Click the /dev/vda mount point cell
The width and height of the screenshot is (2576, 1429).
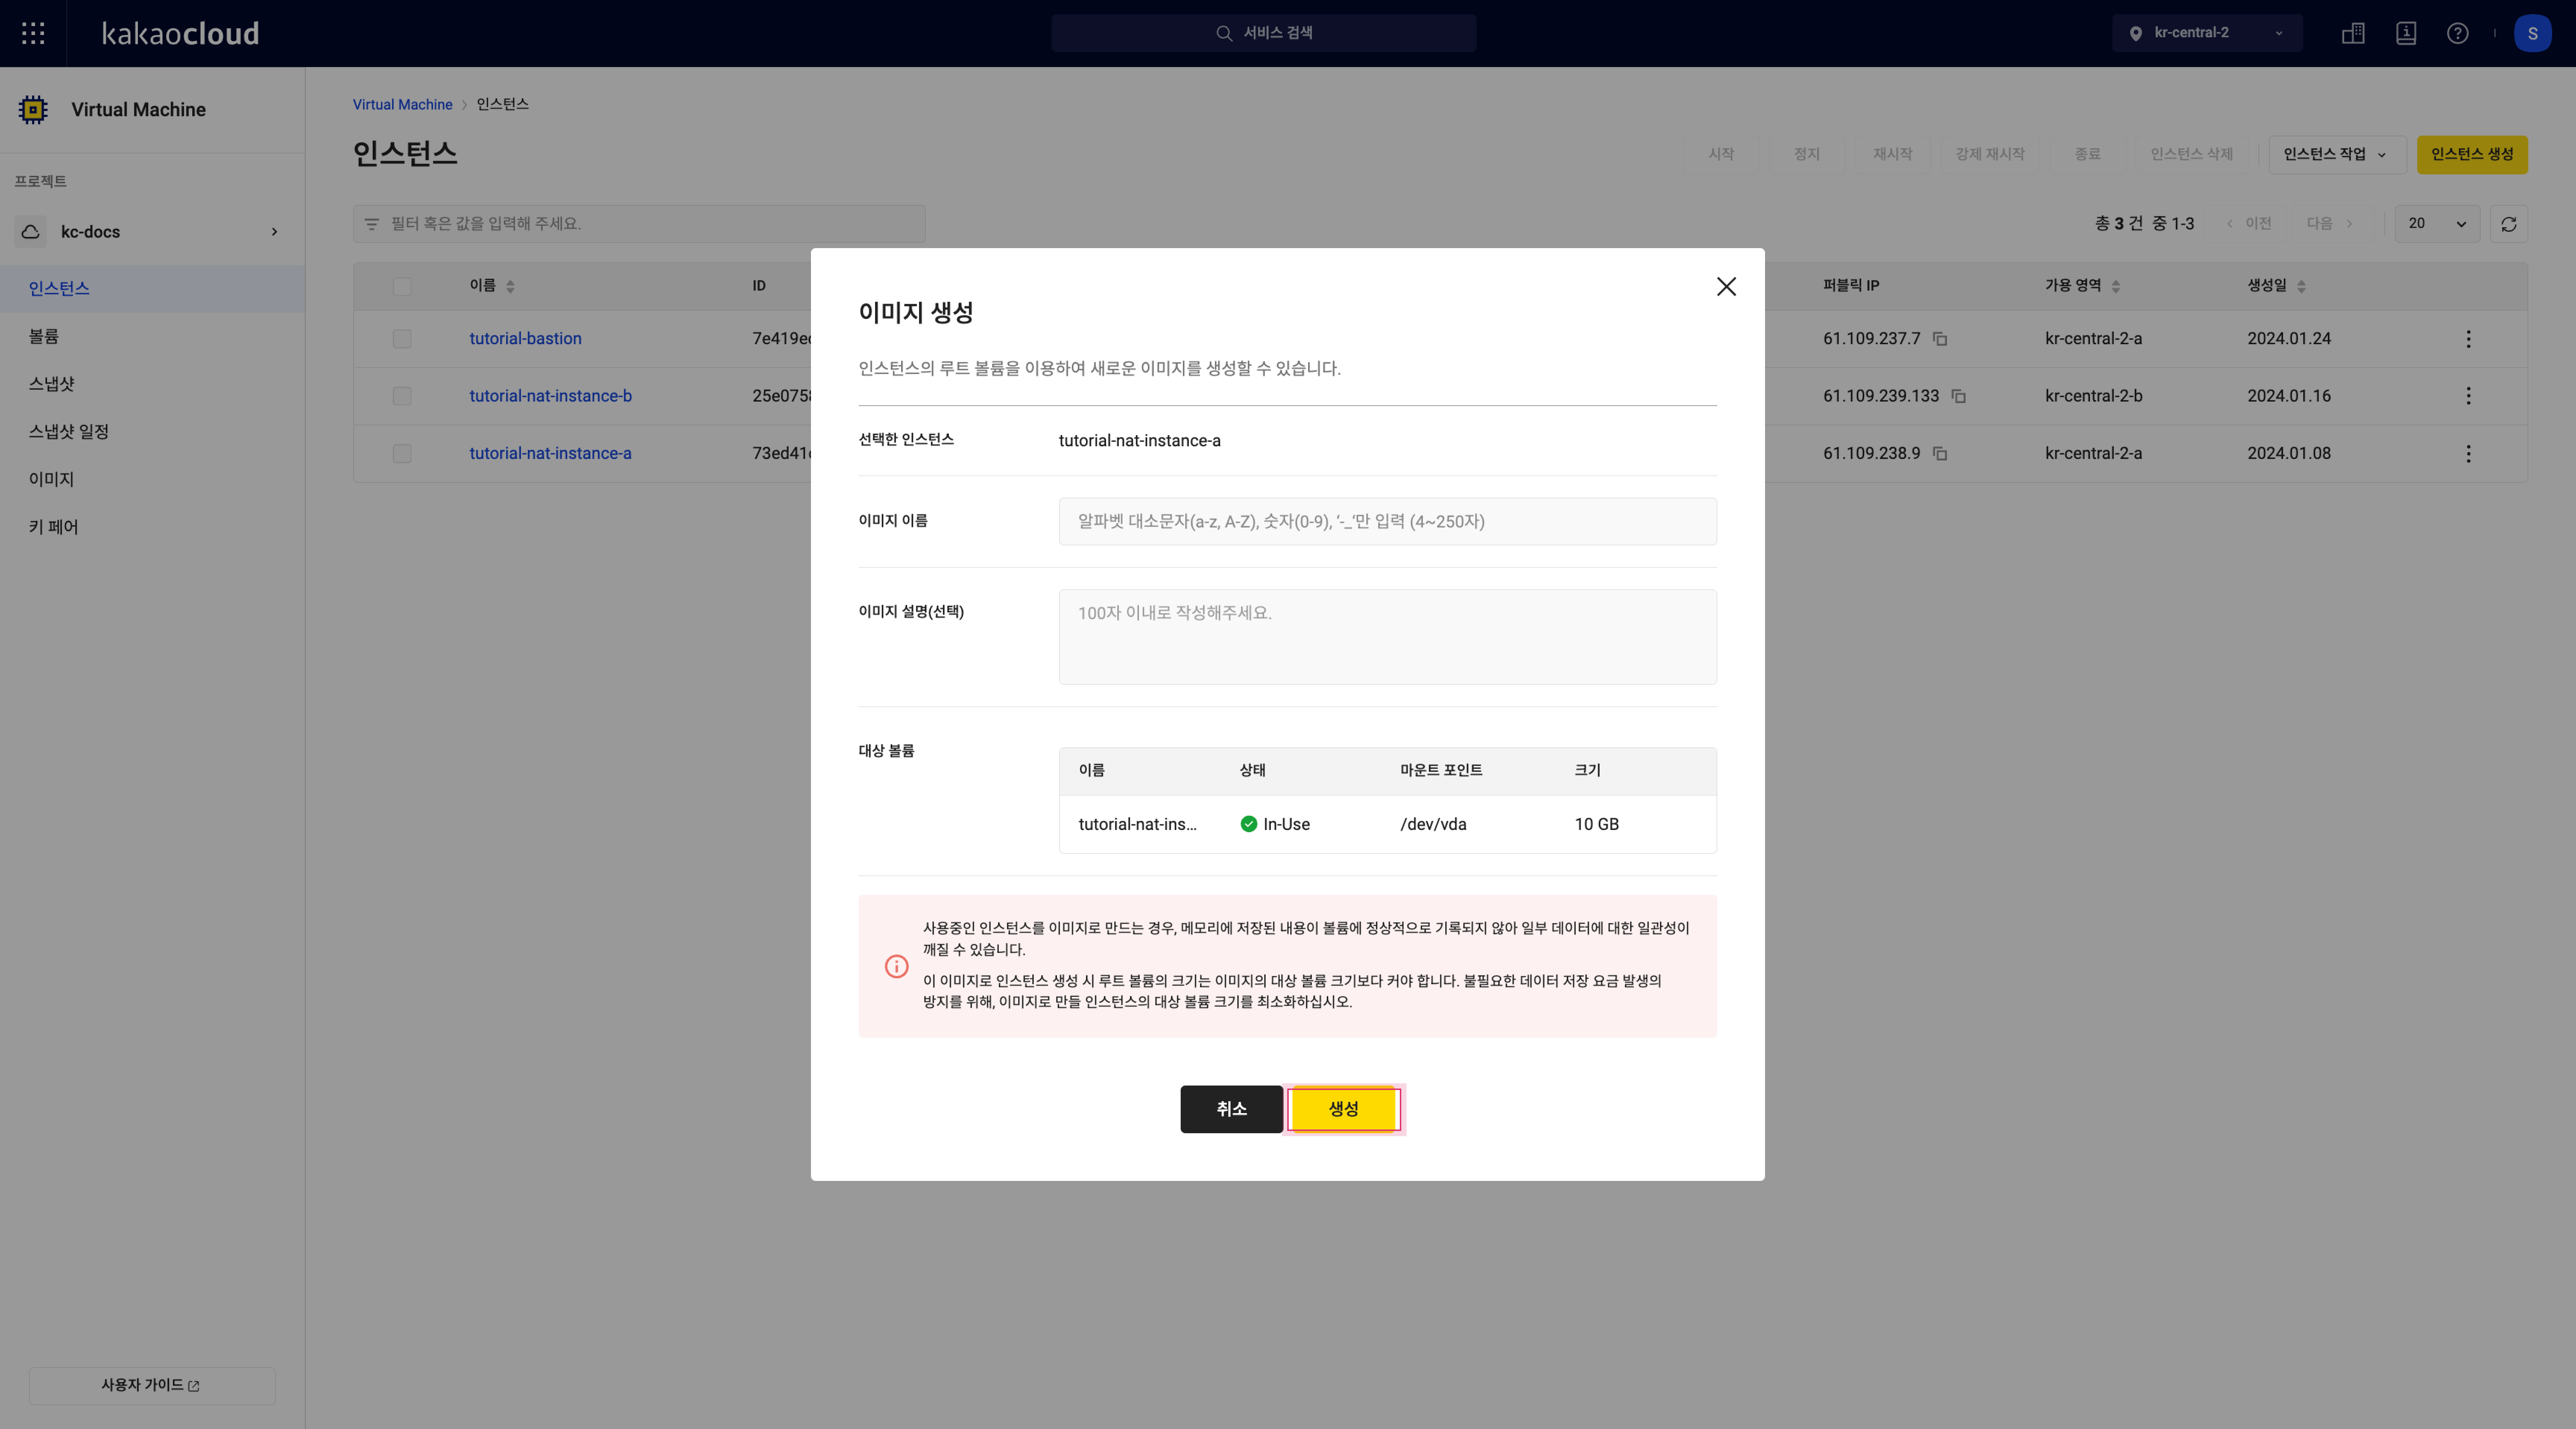(x=1433, y=824)
